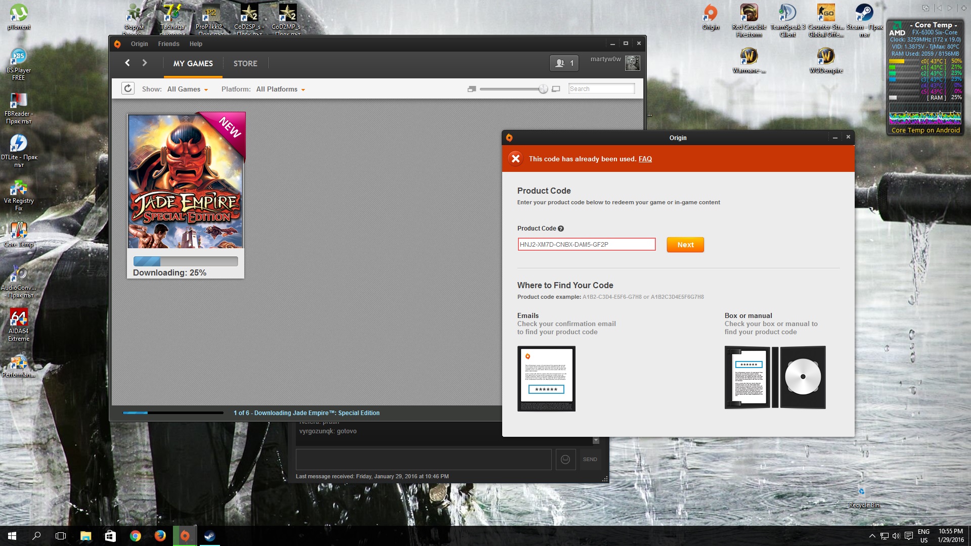971x546 pixels.
Task: Open CoD2SP_s desktop shortcut
Action: 249,19
